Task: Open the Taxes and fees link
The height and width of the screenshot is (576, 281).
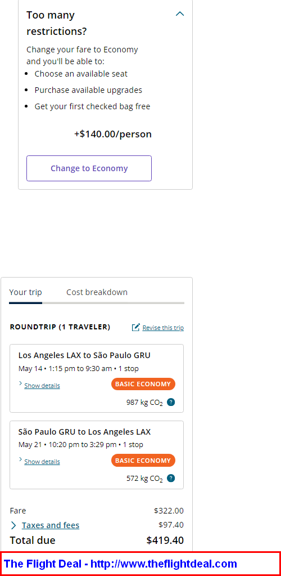Action: click(x=51, y=525)
